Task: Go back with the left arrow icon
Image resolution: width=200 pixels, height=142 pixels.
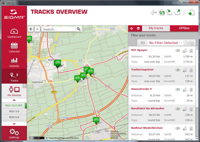Action: tap(153, 12)
